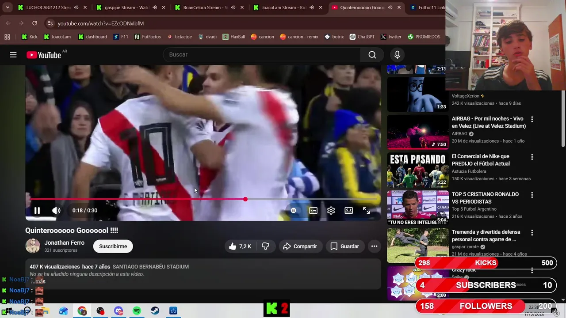Like the video (7,2 K)

240,246
